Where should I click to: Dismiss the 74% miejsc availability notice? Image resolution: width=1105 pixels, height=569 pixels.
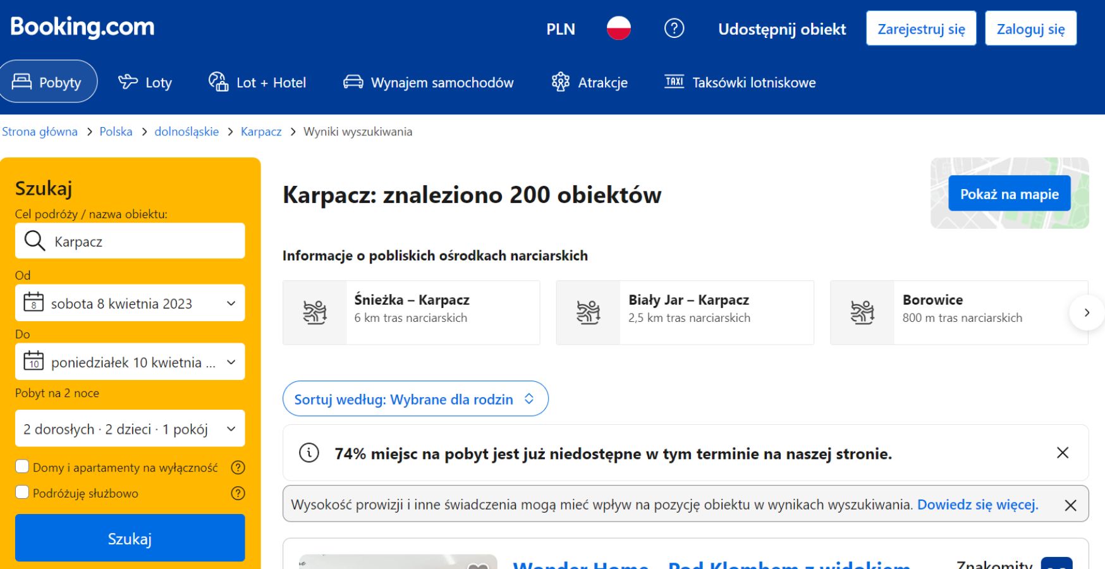(x=1063, y=453)
